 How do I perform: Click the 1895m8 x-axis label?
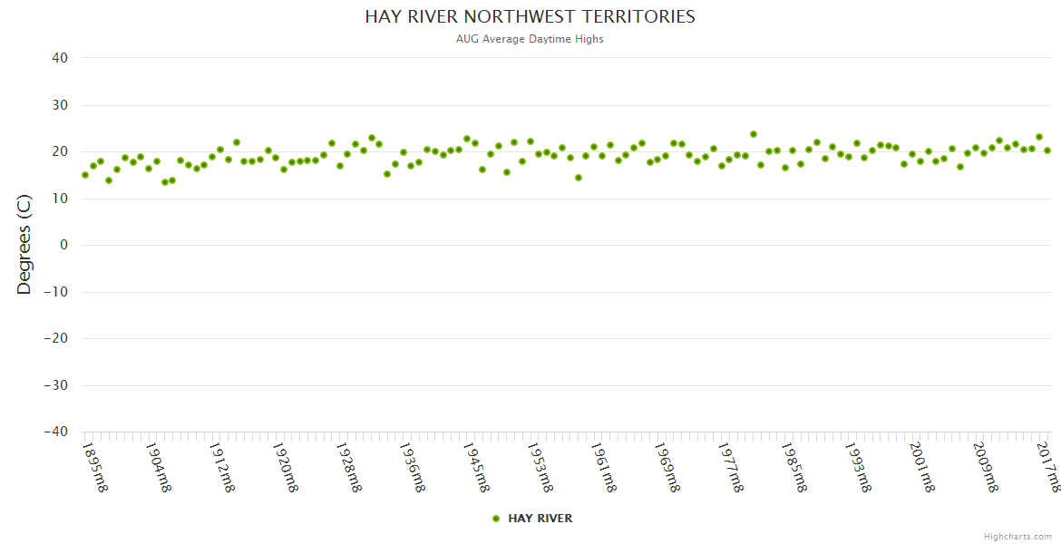tap(95, 466)
